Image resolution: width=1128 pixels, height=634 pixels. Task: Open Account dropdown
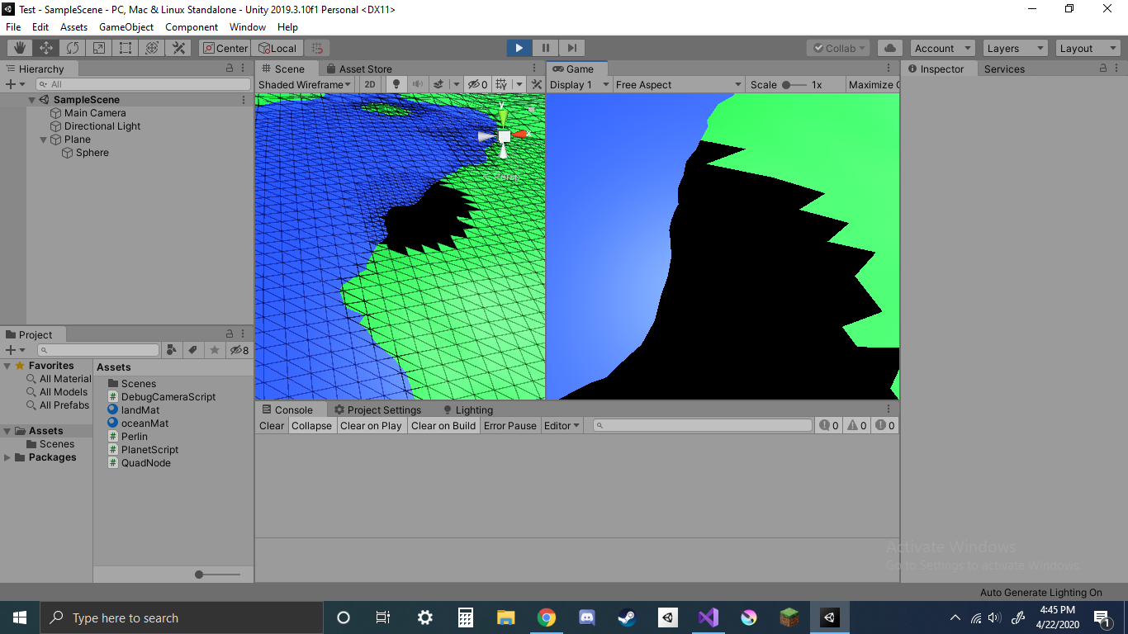click(942, 48)
